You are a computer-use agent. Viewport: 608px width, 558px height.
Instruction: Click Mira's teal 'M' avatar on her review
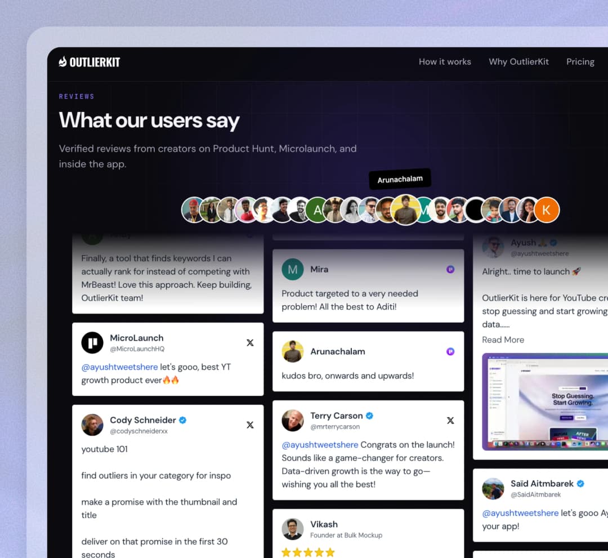(x=293, y=270)
